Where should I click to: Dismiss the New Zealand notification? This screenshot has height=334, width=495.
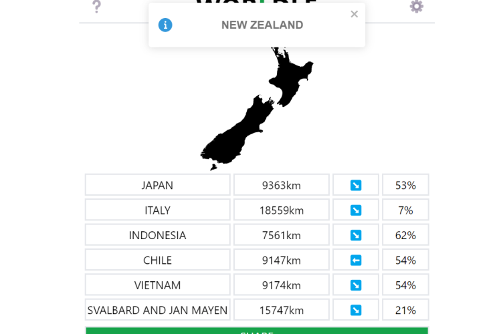354,14
